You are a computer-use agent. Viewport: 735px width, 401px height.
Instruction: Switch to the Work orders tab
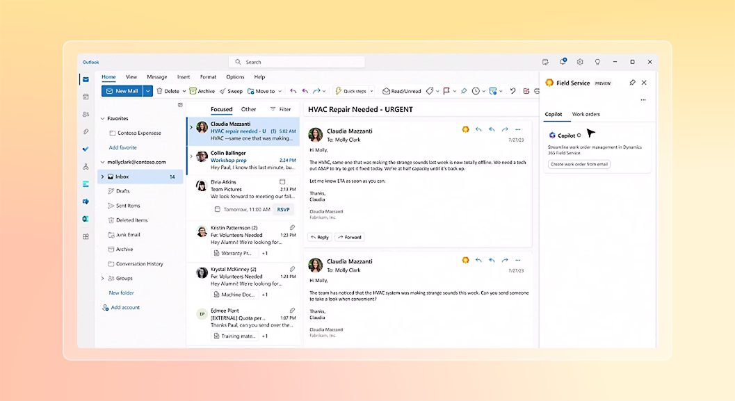click(586, 114)
